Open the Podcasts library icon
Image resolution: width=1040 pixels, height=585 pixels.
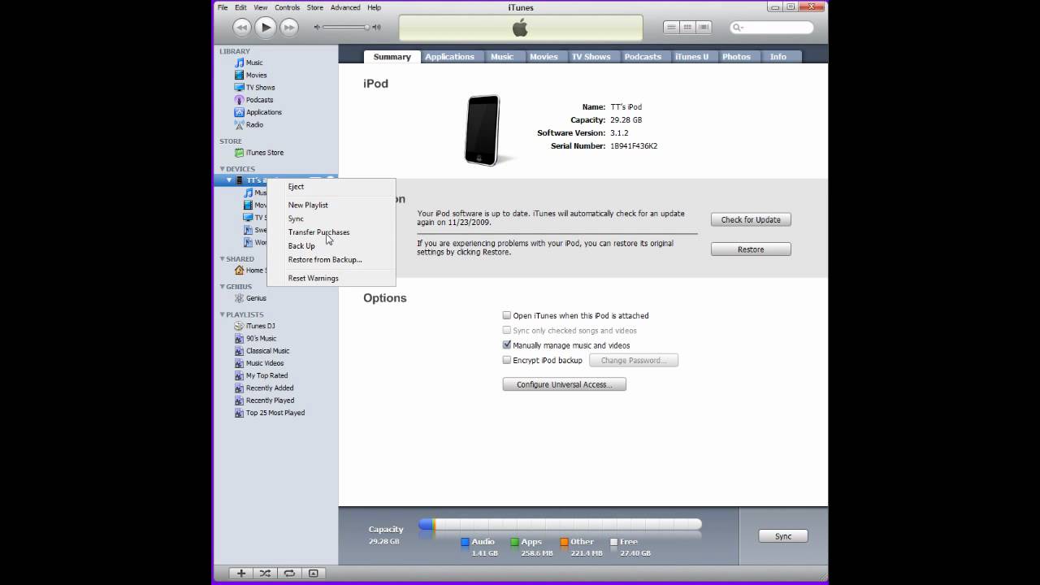point(239,100)
